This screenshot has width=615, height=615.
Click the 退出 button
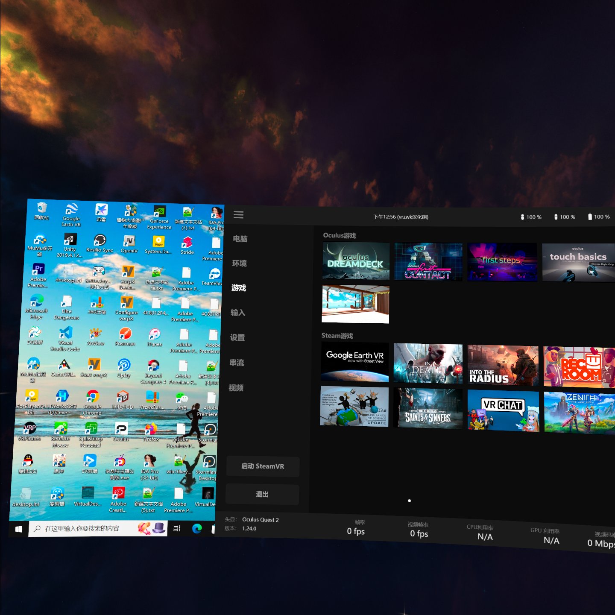click(x=262, y=494)
